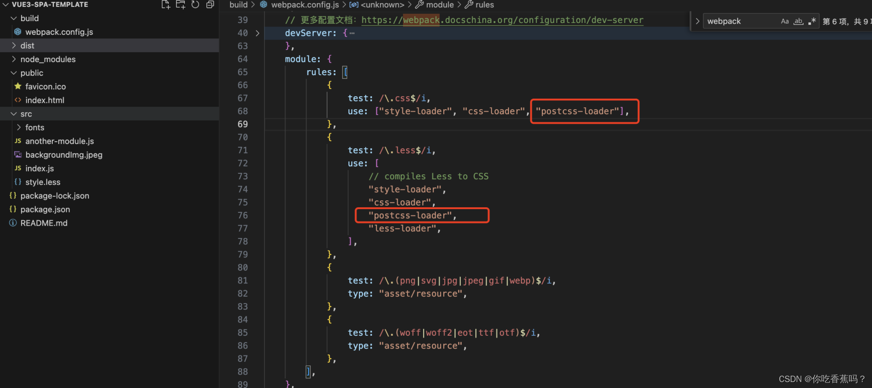The image size is (872, 388).
Task: Collapse the VUE3-SPA-TEMPLATE root folder
Action: [6, 5]
